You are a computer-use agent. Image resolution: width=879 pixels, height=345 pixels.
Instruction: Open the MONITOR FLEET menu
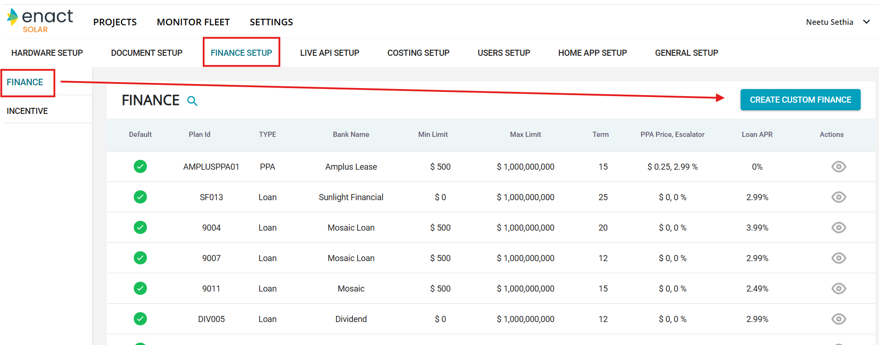[193, 22]
